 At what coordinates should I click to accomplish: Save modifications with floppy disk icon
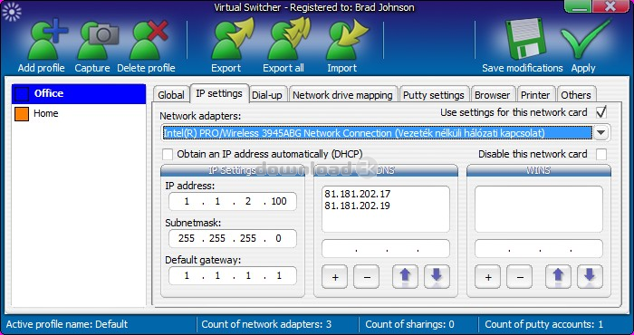pos(524,38)
